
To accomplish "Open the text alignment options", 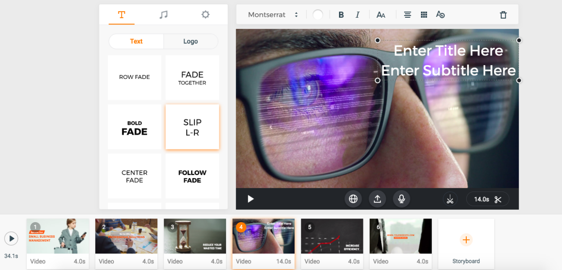I will tap(407, 15).
